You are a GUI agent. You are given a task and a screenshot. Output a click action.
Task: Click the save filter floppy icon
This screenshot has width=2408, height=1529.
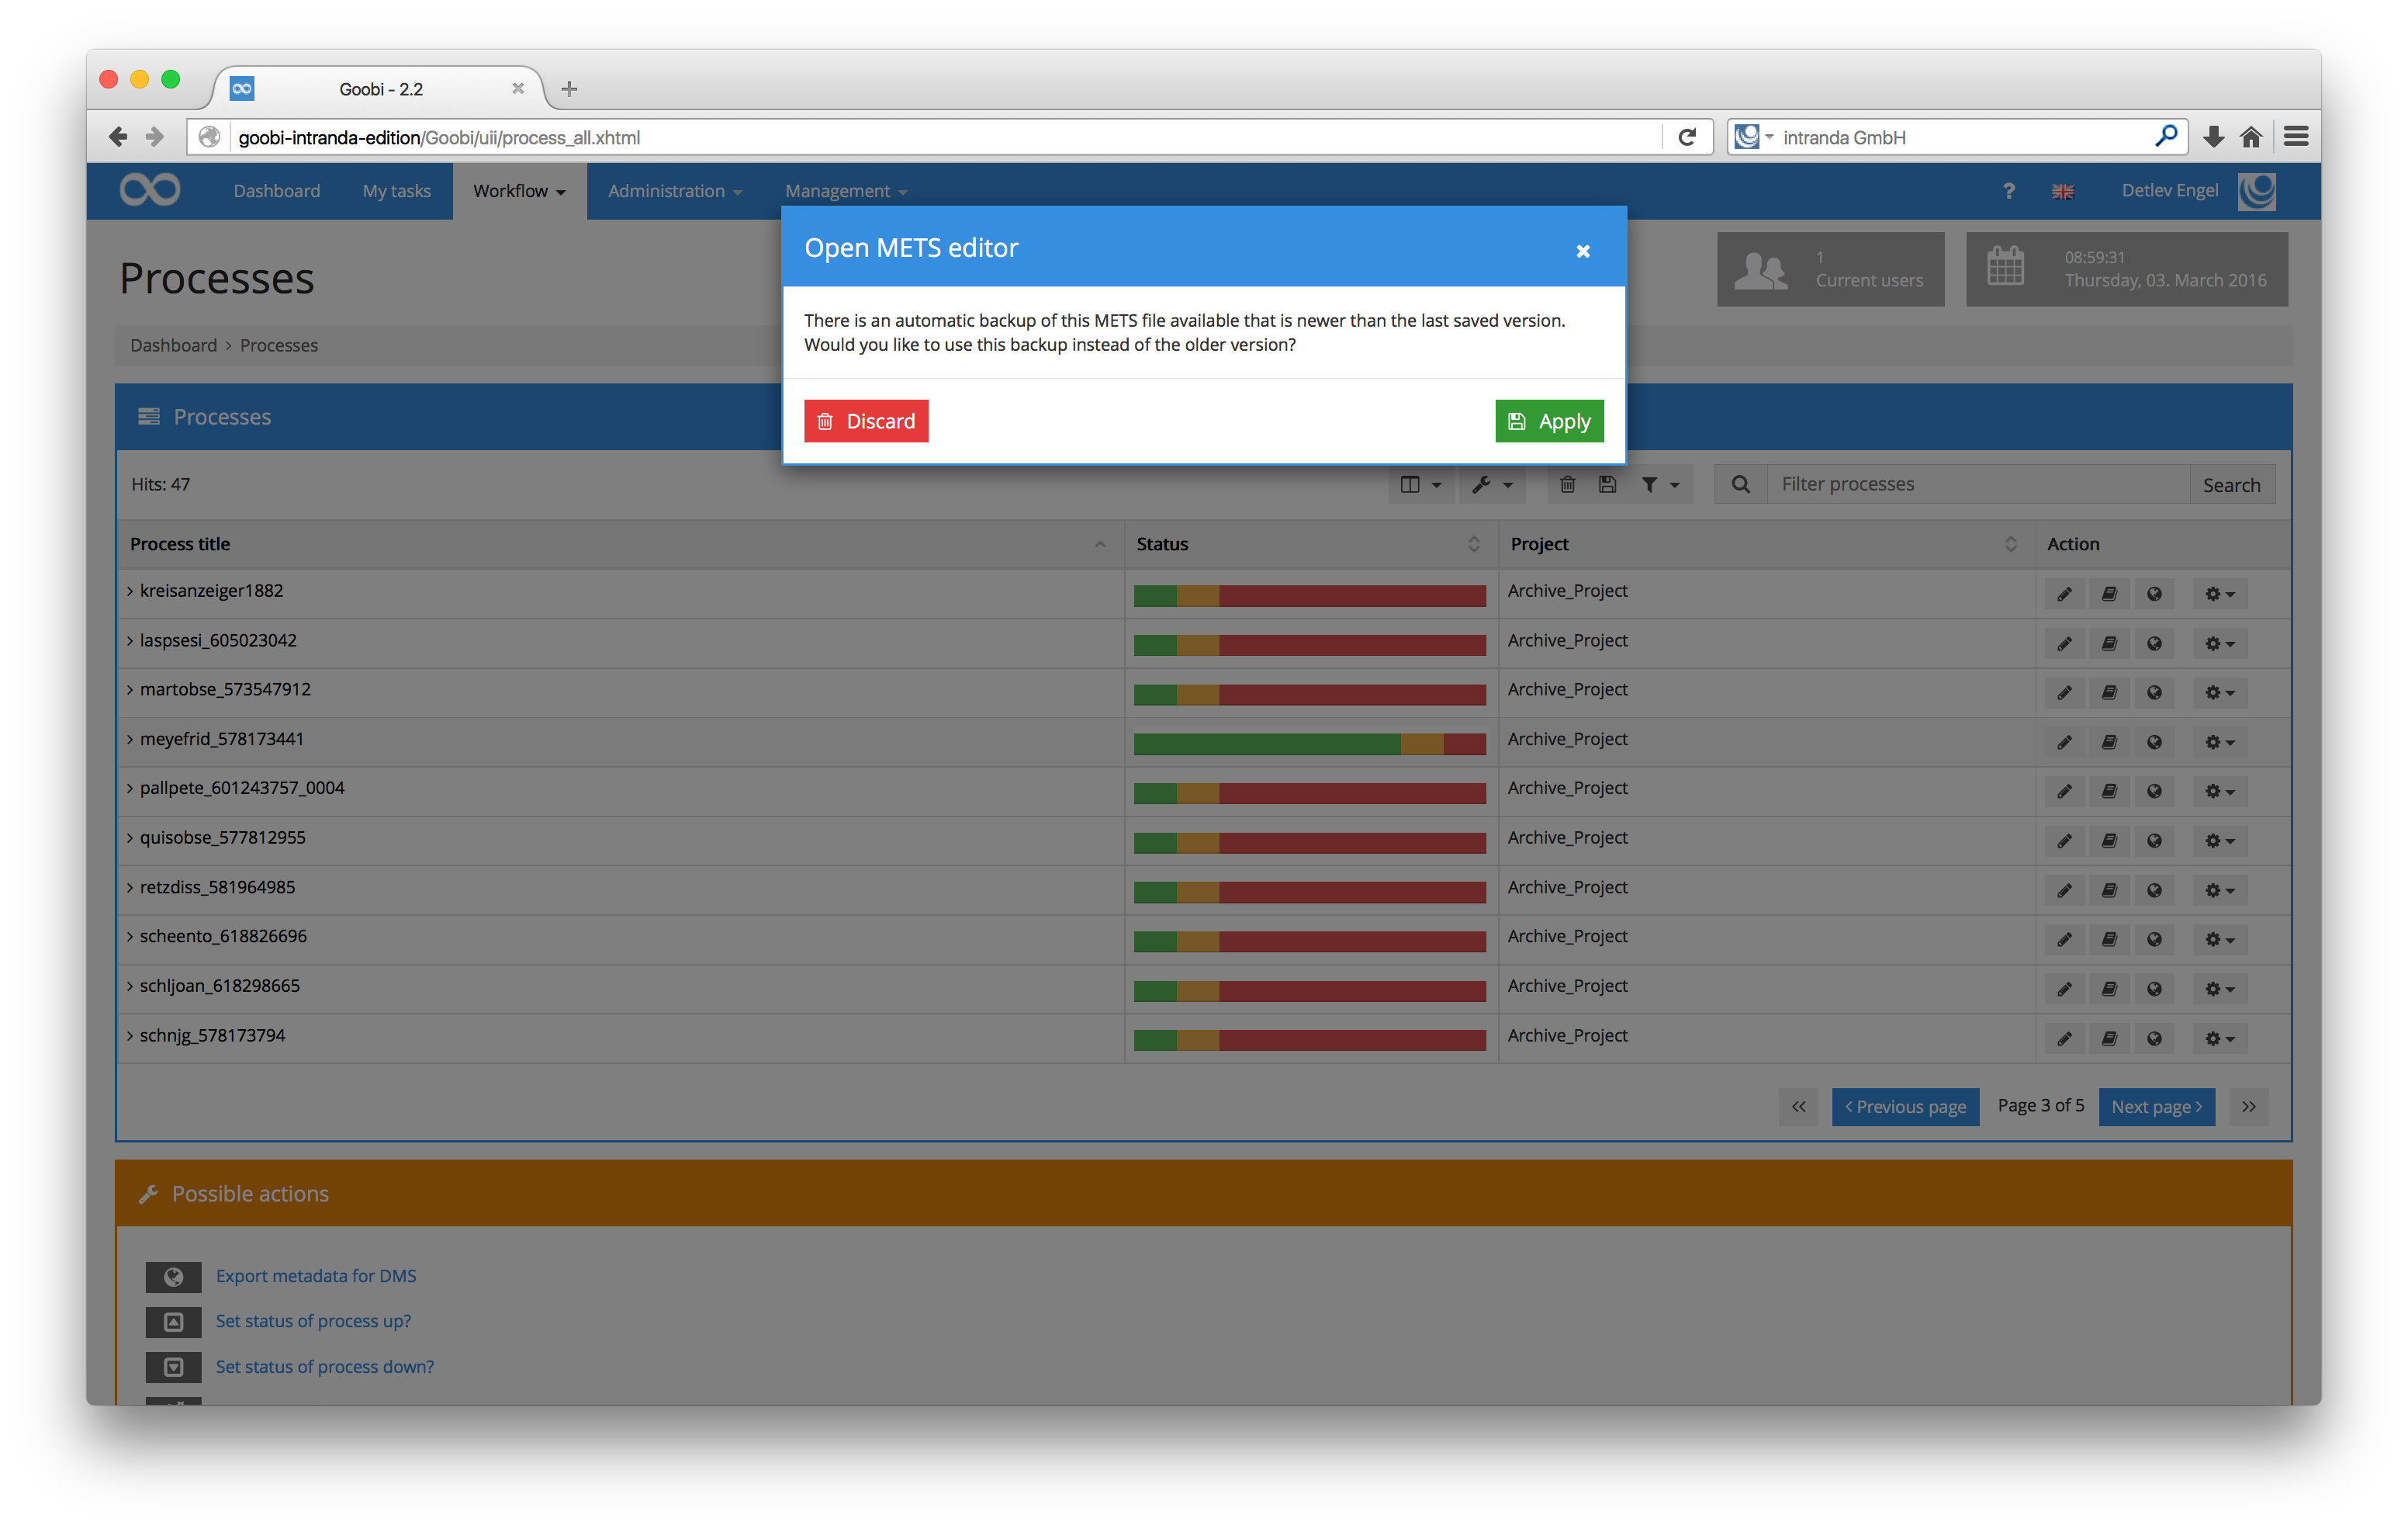(x=1607, y=484)
